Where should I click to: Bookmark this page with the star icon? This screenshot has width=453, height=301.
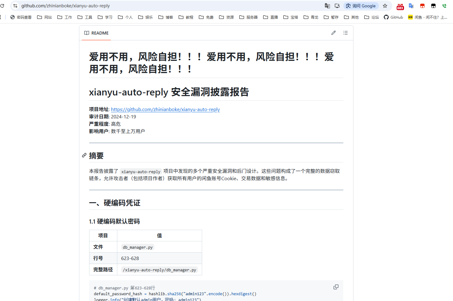(x=385, y=6)
